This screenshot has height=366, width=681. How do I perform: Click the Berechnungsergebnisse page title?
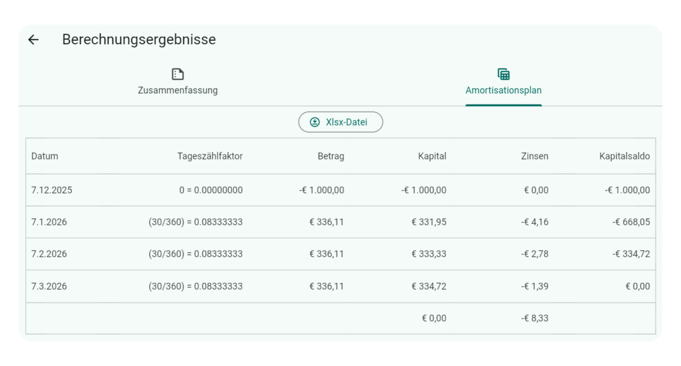(x=139, y=40)
